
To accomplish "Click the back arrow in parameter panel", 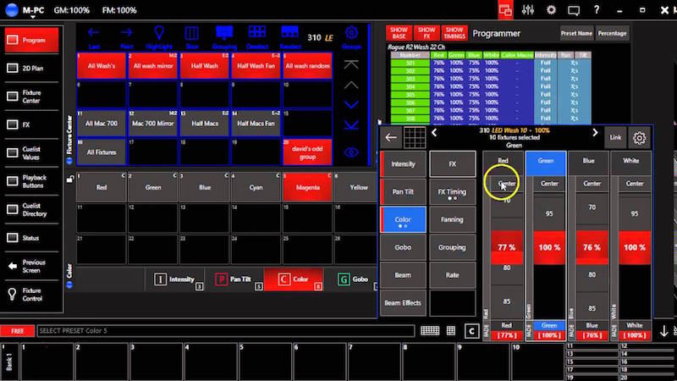I will click(391, 136).
